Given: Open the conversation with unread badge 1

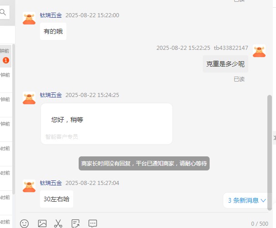Looking at the screenshot, I should click(5, 56).
